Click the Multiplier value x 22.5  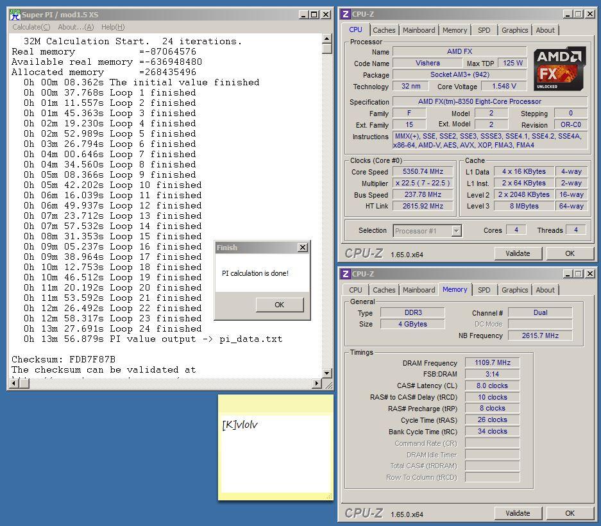(423, 183)
